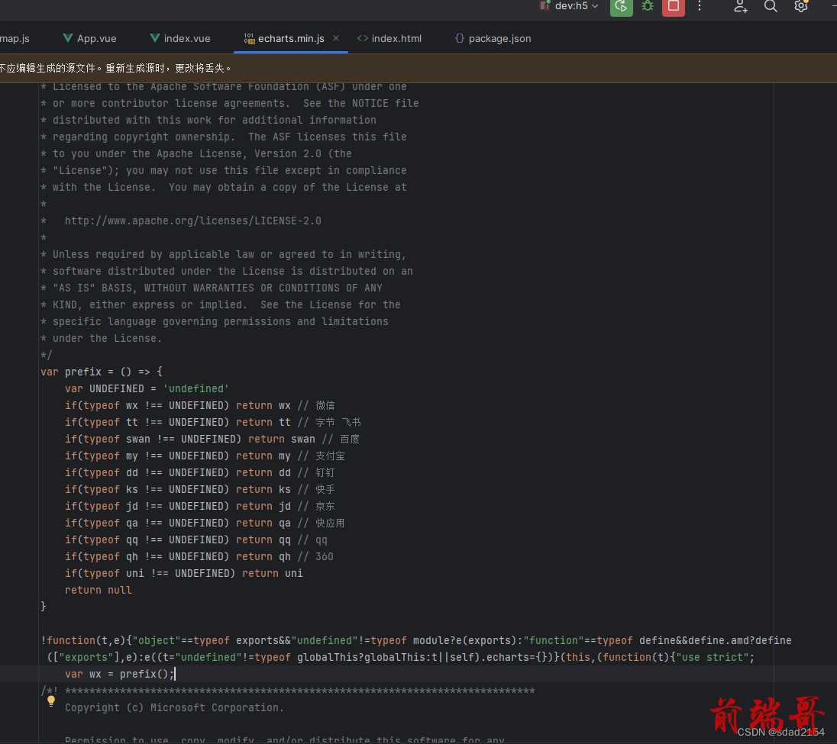Screen dimensions: 837x744
Task: Click the line returning ks (快手)
Action: point(199,490)
